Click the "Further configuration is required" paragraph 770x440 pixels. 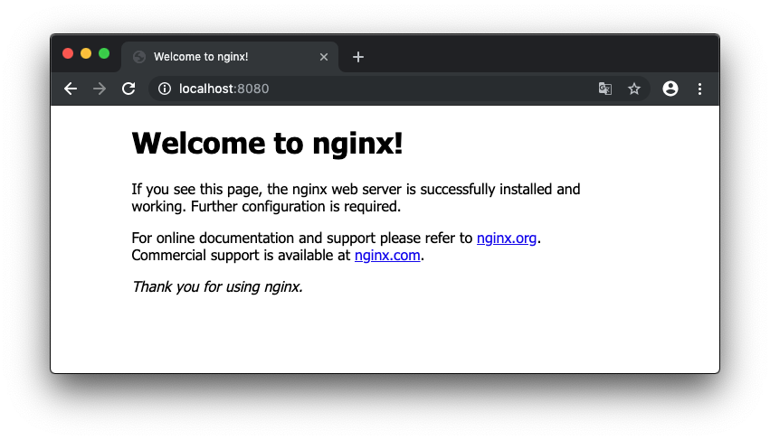[x=356, y=198]
